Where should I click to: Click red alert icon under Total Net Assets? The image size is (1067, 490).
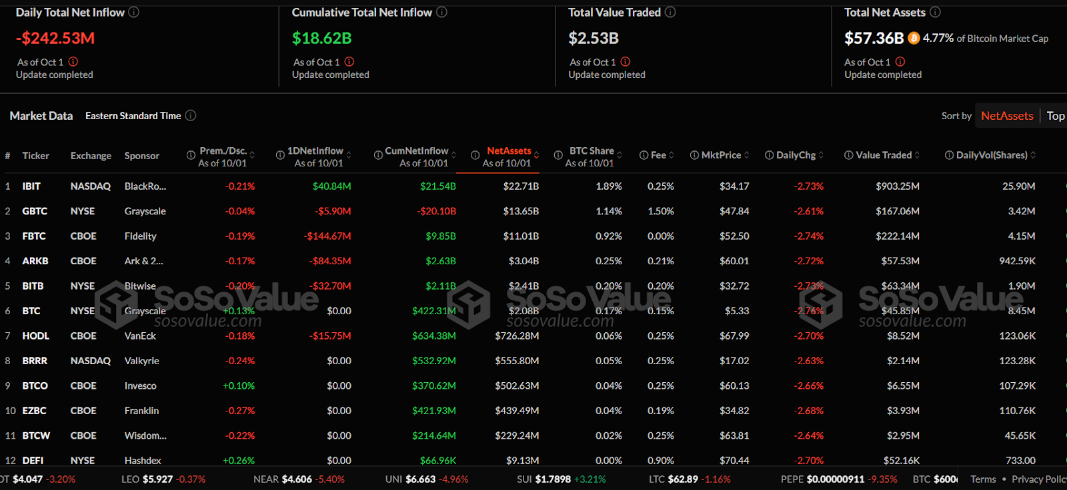(x=900, y=61)
